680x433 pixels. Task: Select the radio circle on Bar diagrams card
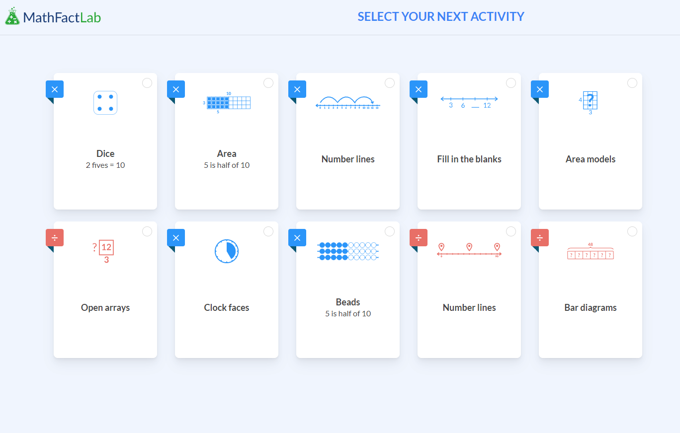pos(632,231)
